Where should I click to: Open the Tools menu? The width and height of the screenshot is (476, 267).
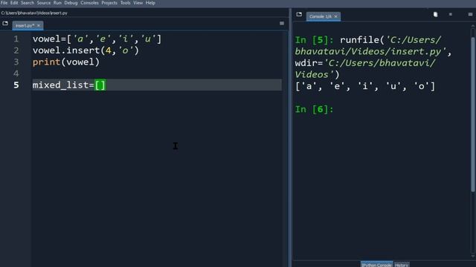126,3
